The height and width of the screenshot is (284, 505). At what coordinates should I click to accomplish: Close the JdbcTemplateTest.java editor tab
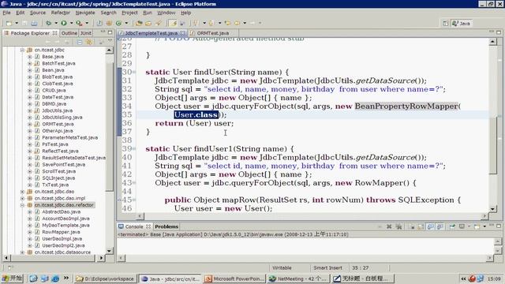(182, 33)
